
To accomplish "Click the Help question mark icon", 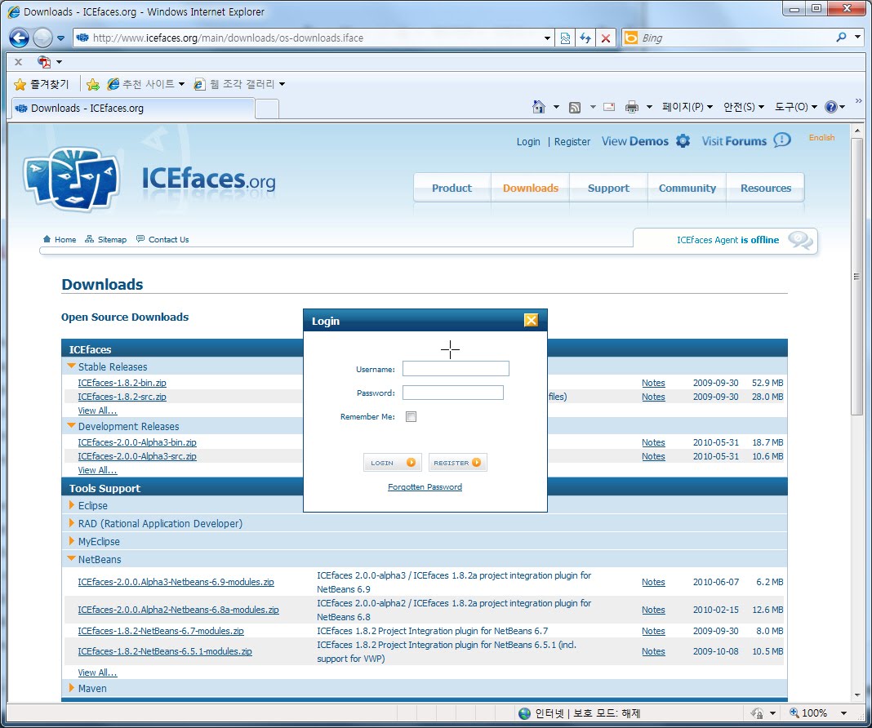I will pos(831,107).
